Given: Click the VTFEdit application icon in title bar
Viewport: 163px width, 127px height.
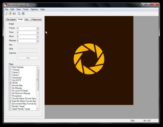Looking at the screenshot, I should pos(5,5).
